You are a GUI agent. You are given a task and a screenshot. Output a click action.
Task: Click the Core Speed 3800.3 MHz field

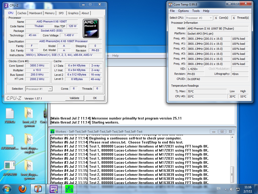coord(37,65)
